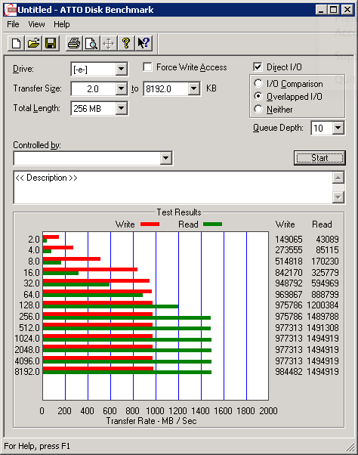
Task: Click the New document toolbar icon
Action: click(16, 44)
